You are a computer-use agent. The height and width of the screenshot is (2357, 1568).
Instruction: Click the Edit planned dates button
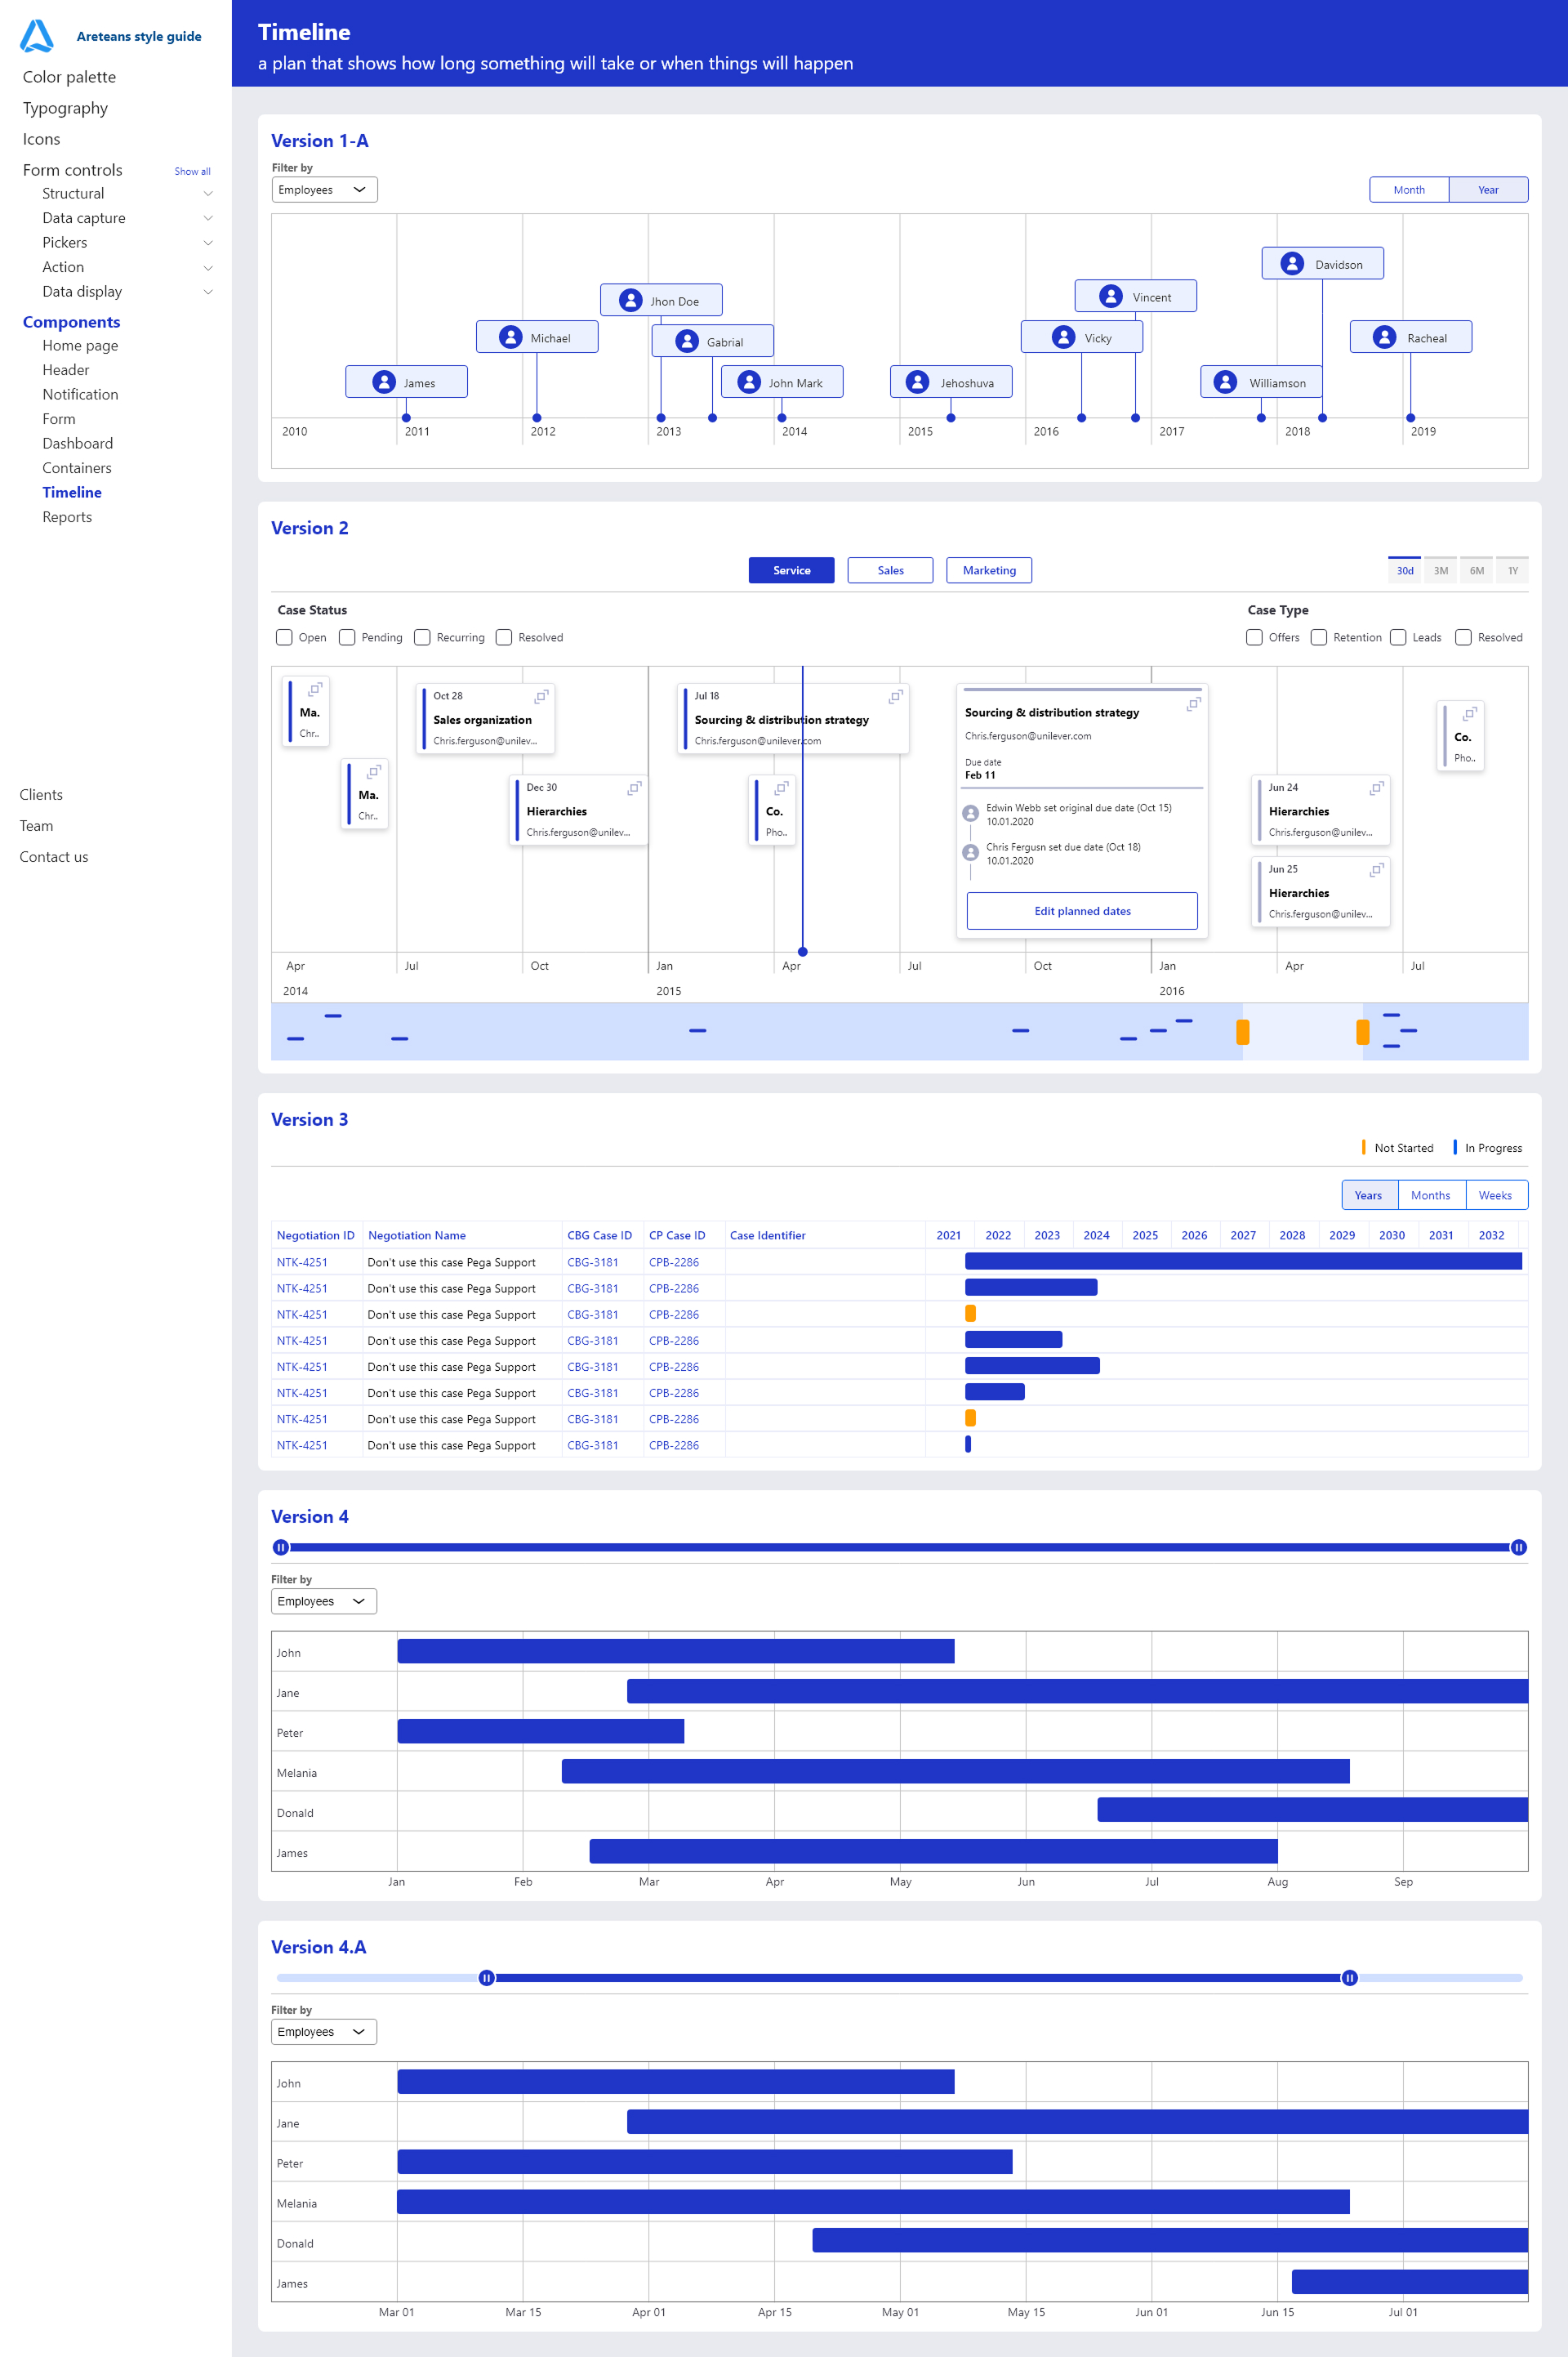point(1082,912)
